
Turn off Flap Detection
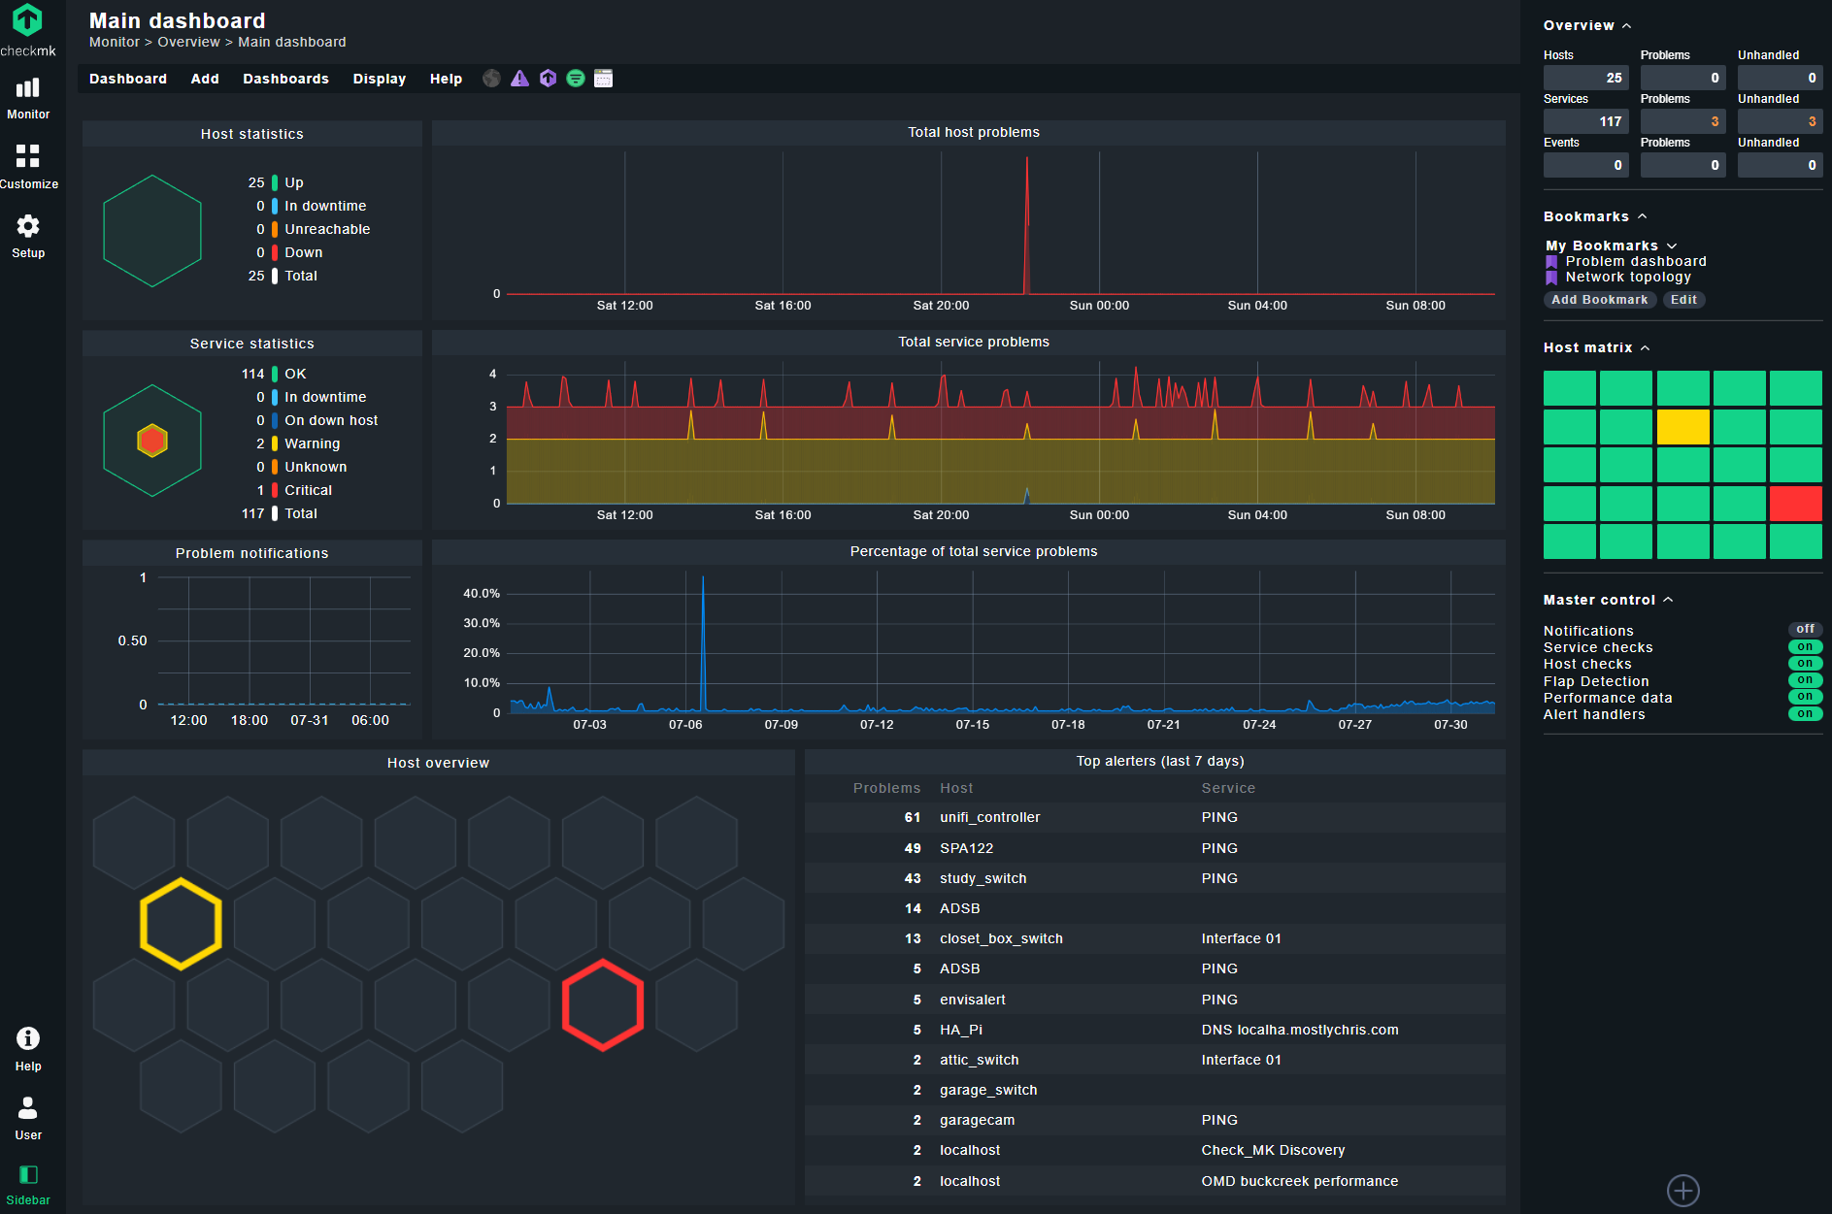pos(1805,680)
